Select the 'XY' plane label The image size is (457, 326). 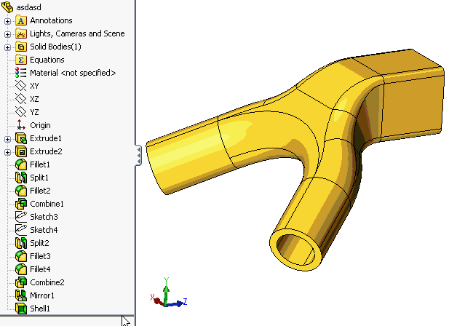click(34, 86)
